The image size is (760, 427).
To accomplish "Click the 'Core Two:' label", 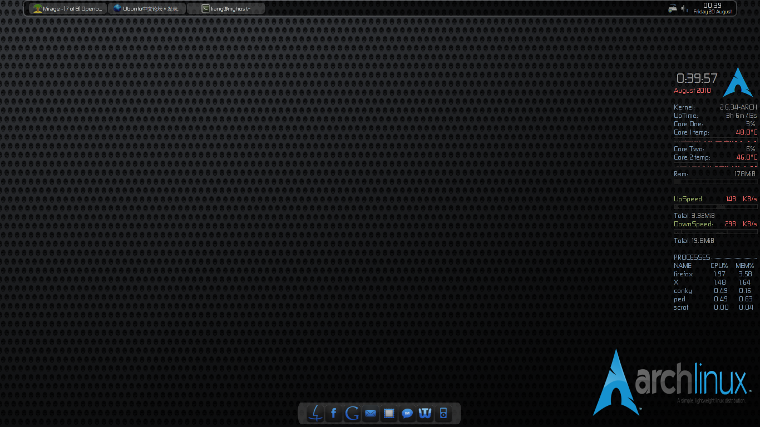I will click(689, 149).
